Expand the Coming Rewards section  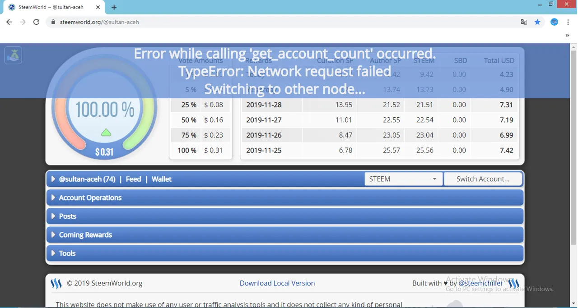pos(285,234)
